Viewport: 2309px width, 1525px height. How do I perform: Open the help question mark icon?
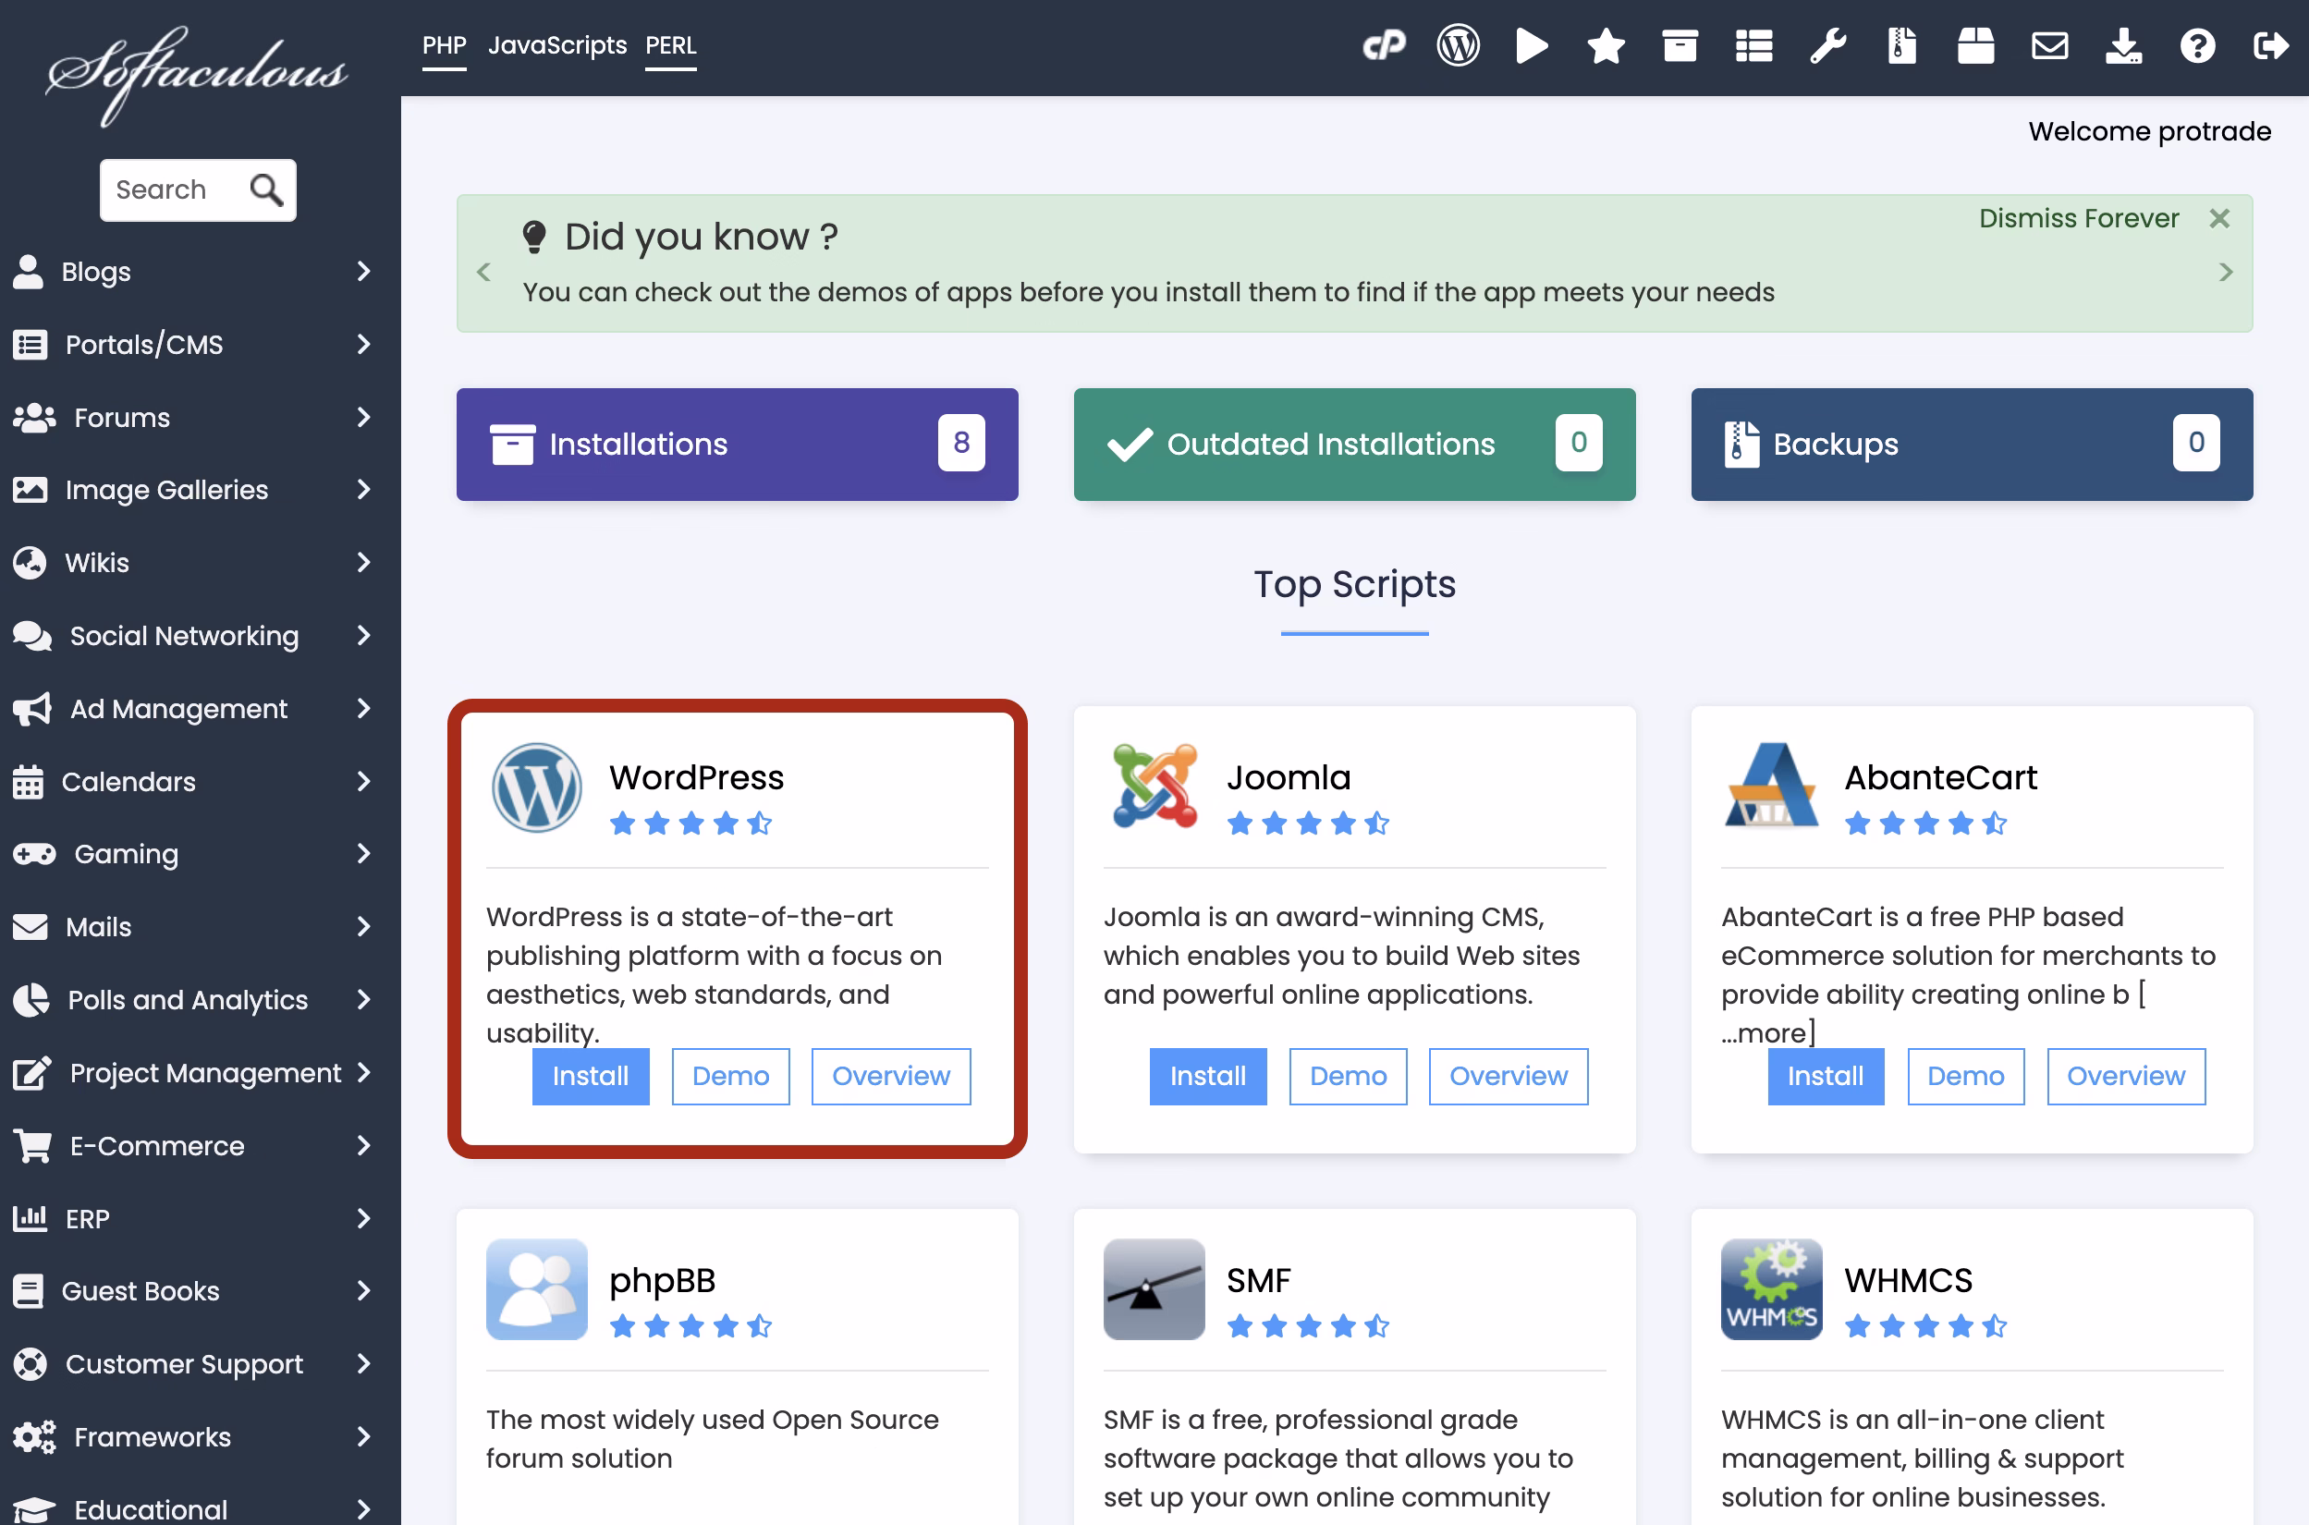click(x=2197, y=45)
